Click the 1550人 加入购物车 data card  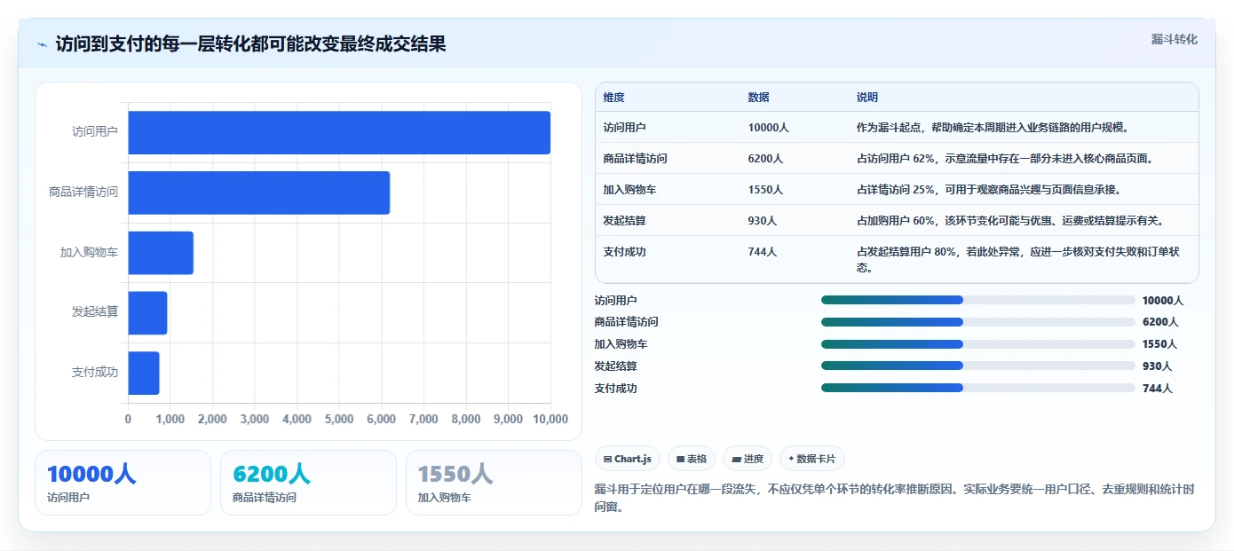494,483
